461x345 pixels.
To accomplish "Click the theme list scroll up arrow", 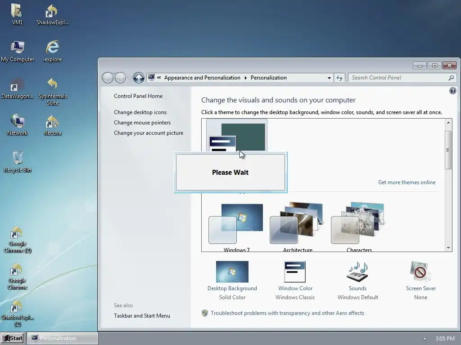I will point(448,123).
